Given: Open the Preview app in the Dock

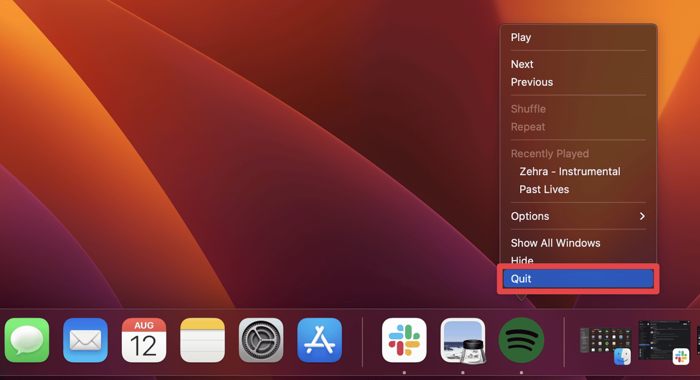Looking at the screenshot, I should coord(463,340).
